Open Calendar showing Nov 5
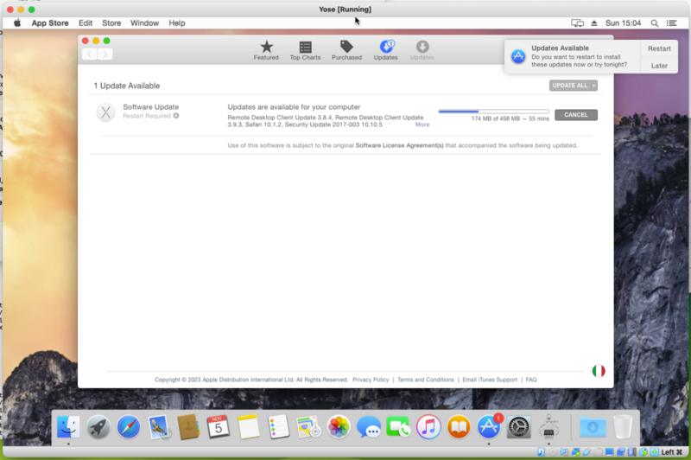This screenshot has width=691, height=460. 219,427
